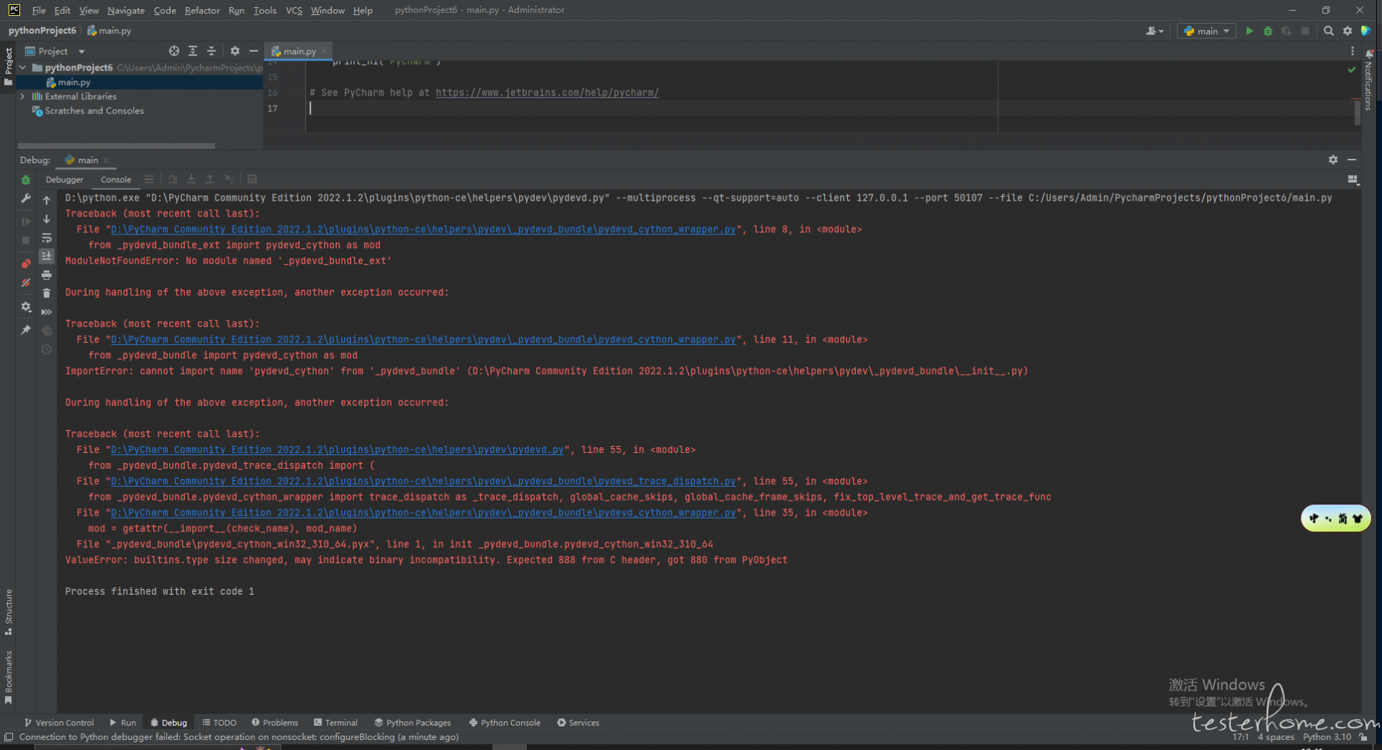Print the console output
This screenshot has width=1382, height=750.
click(47, 275)
